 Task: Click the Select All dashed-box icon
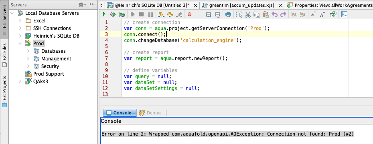pos(239,15)
